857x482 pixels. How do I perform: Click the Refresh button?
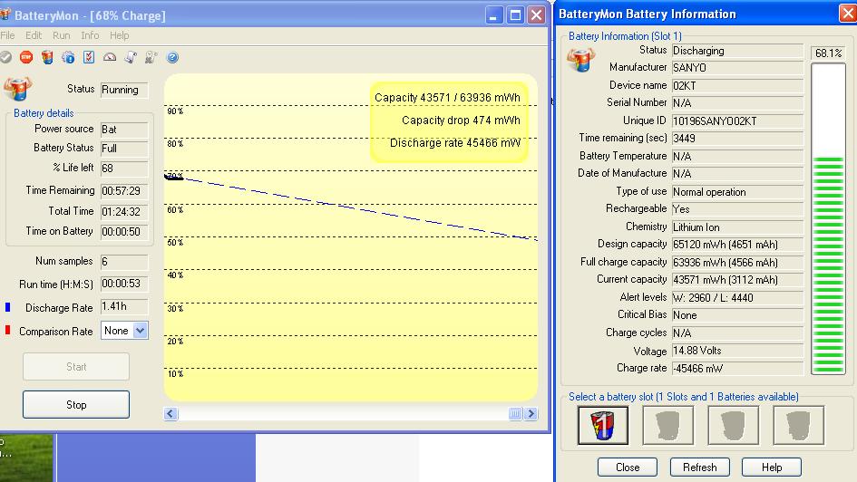(699, 468)
